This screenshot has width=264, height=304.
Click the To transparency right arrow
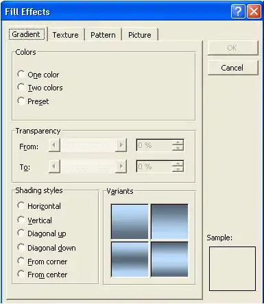(121, 166)
